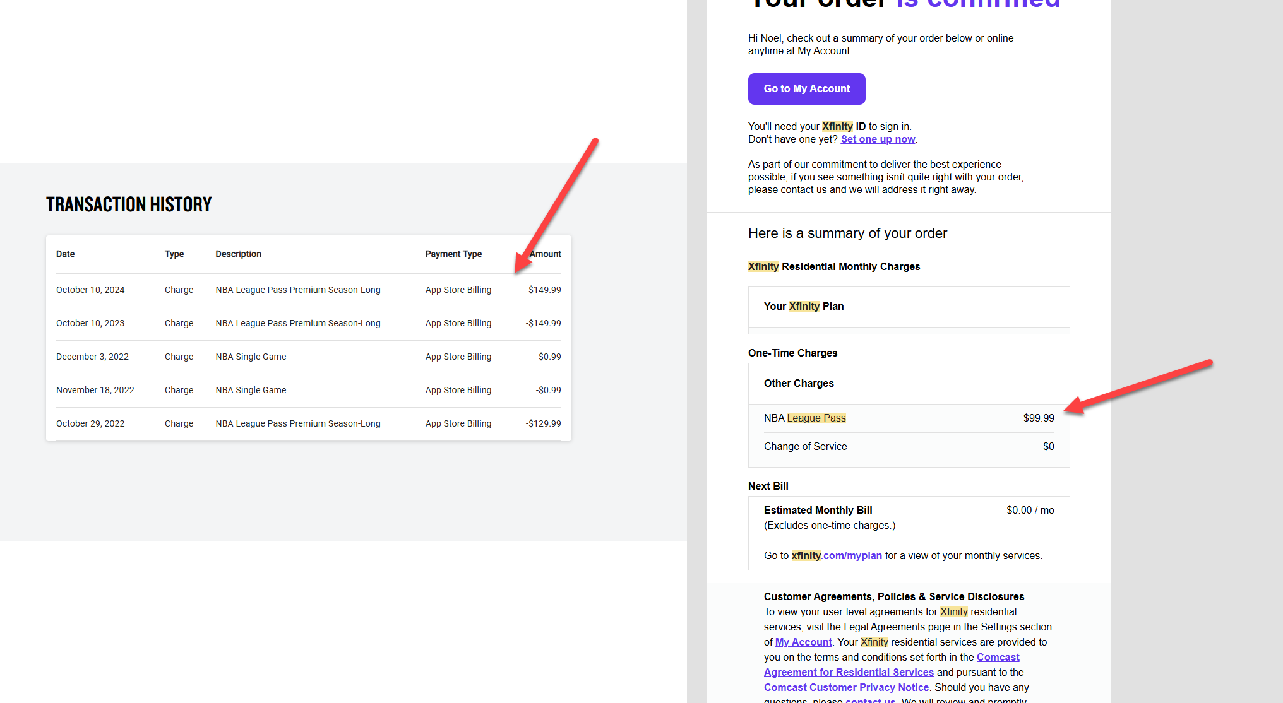Click the Xfinity Residential Monthly Charges heading
1283x703 pixels.
[834, 267]
